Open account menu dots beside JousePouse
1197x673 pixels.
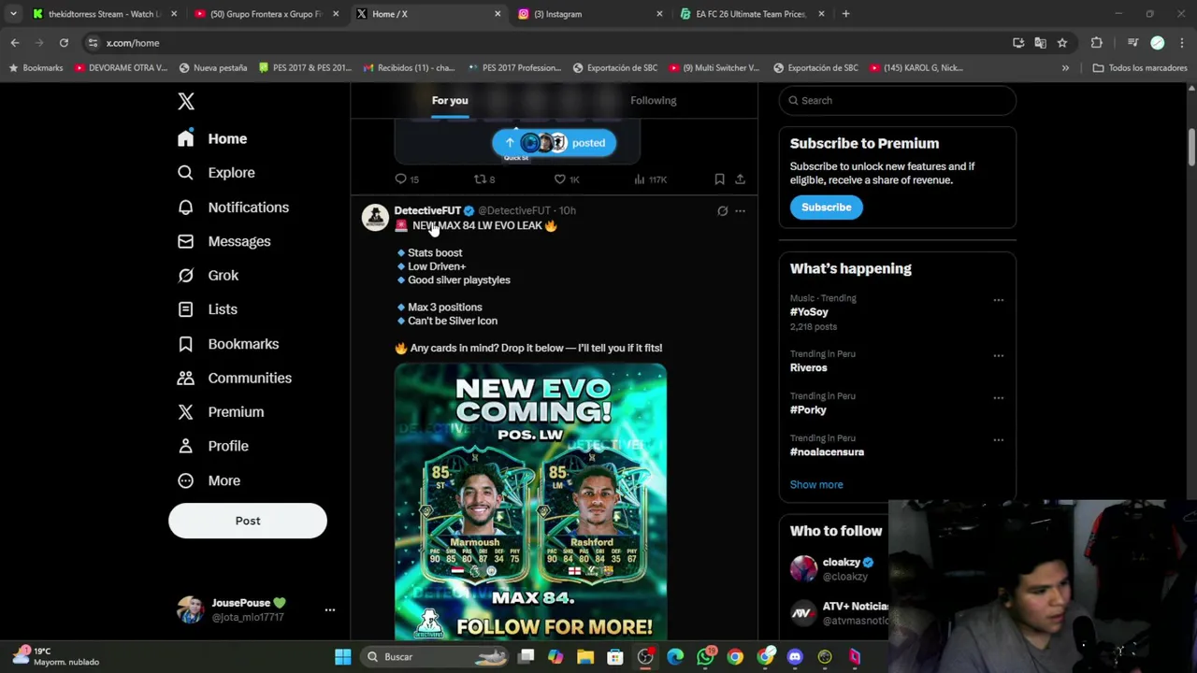point(329,609)
